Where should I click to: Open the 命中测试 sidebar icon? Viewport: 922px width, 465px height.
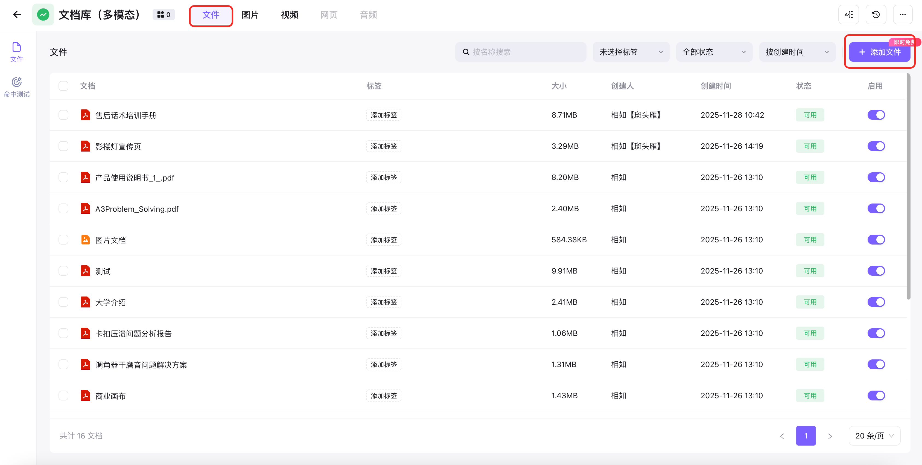pos(16,87)
